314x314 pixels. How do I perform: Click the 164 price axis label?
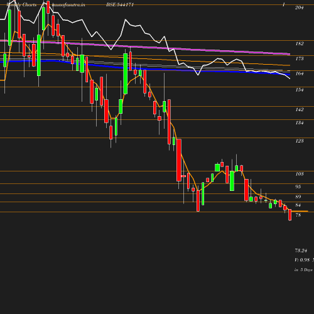300,73
